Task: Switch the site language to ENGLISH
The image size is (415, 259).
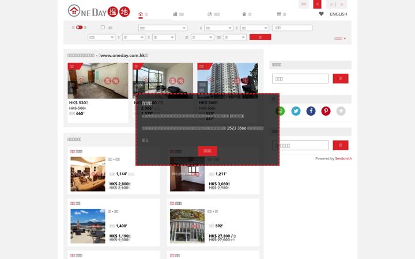Action: point(338,14)
